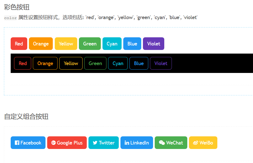Click the Twitter bird icon
This screenshot has width=253, height=163.
tap(95, 143)
